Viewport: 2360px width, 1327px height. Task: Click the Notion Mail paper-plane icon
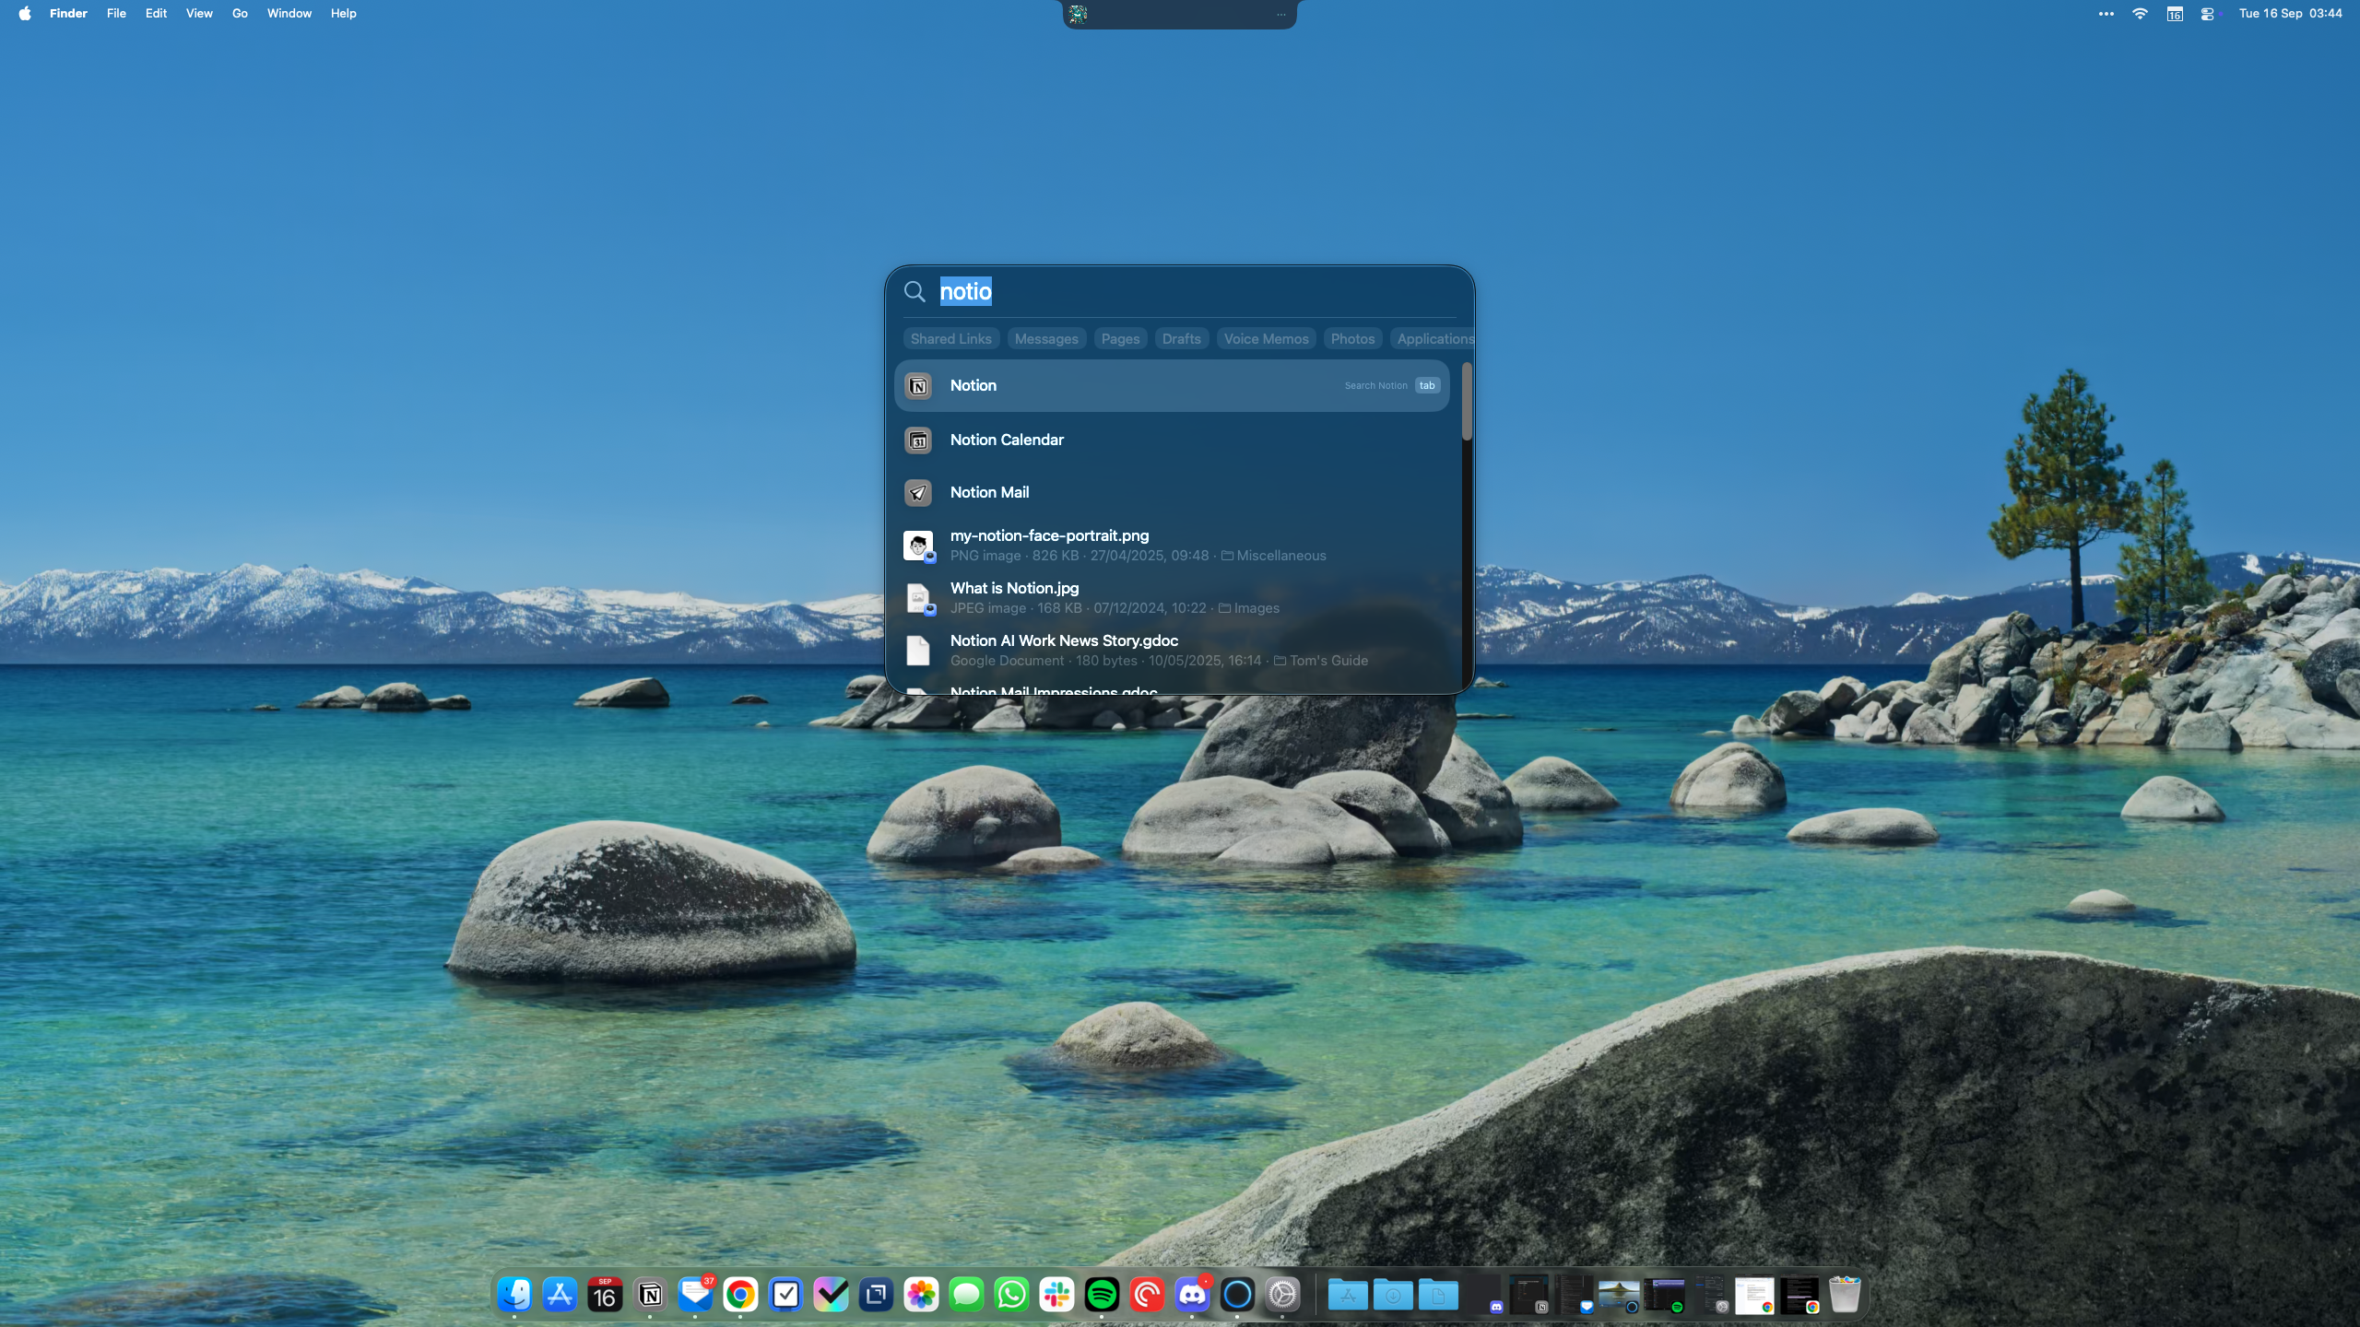[x=918, y=492]
